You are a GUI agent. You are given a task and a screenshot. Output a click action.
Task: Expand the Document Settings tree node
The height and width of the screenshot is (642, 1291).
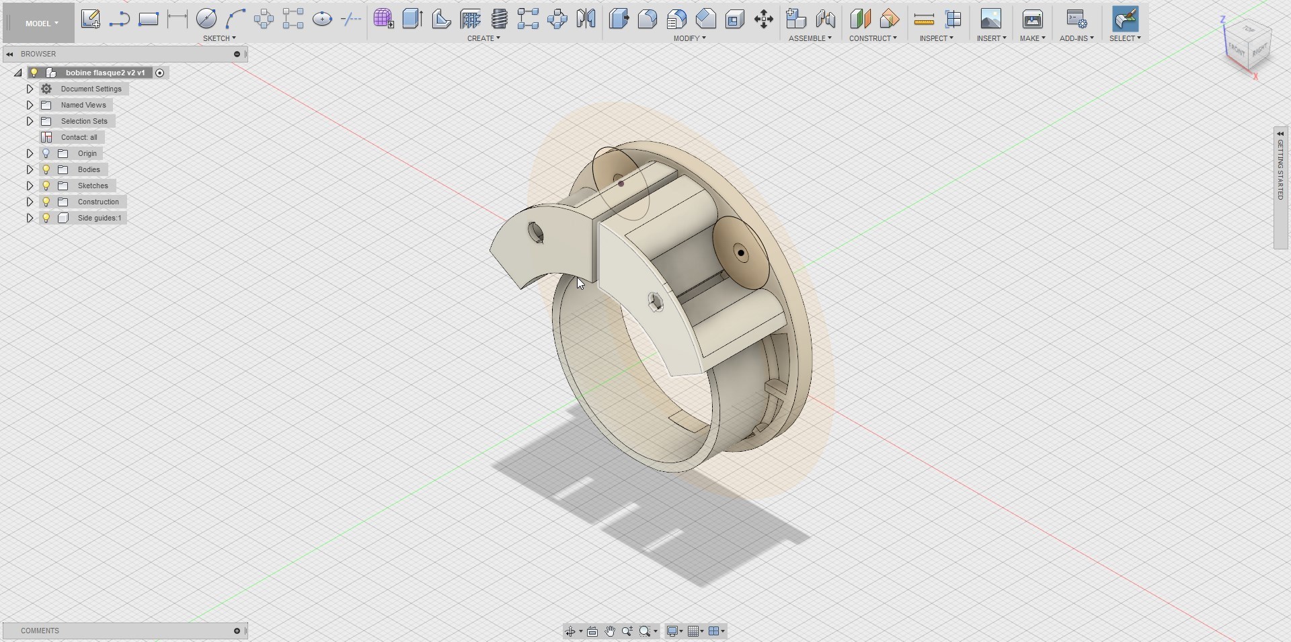click(x=30, y=89)
